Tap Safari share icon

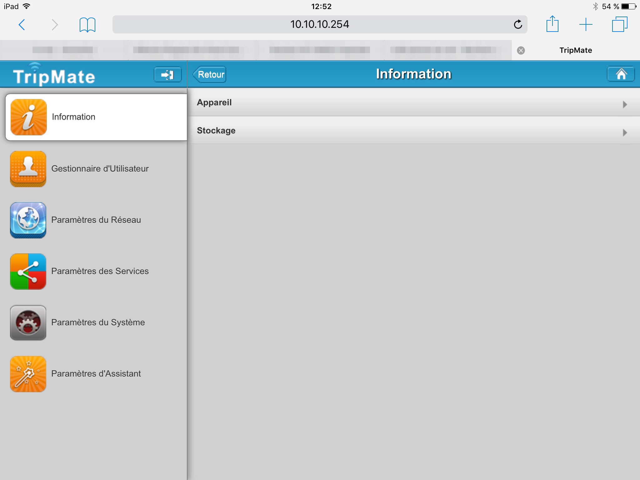[x=552, y=24]
